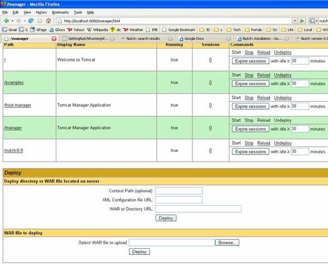Click Deploy under server WAR section
The image size is (328, 265).
pos(166,218)
